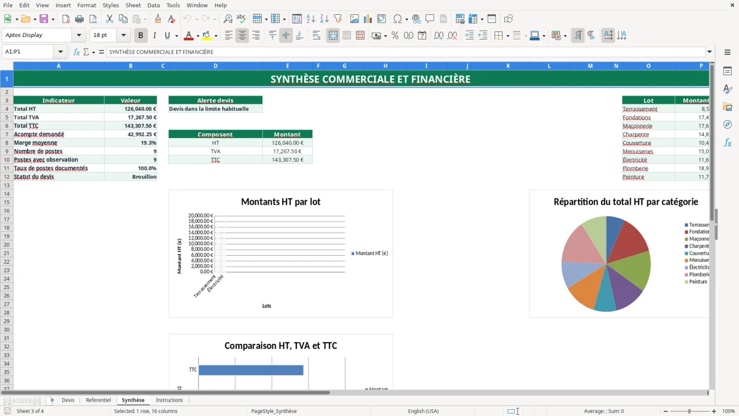Click the AutoFilter funnel icon

(x=337, y=19)
